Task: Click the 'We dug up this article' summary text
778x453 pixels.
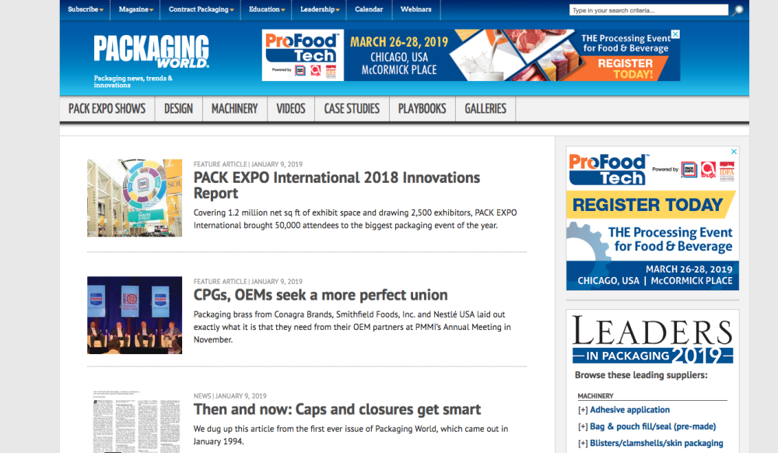Action: click(351, 435)
